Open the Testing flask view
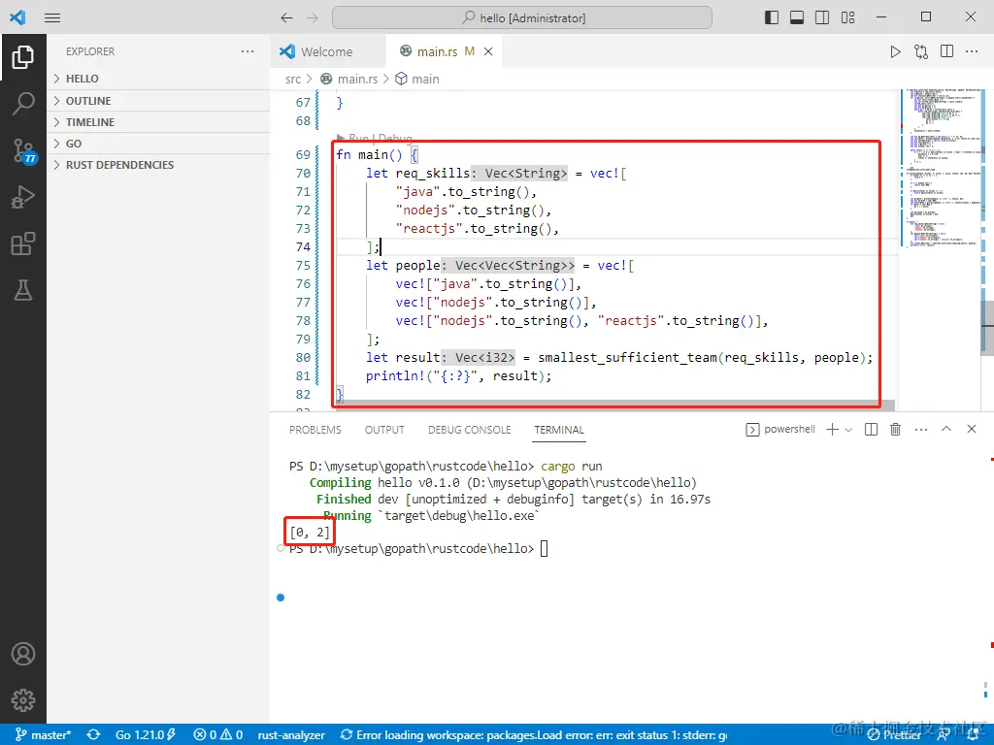The height and width of the screenshot is (745, 994). pos(23,290)
